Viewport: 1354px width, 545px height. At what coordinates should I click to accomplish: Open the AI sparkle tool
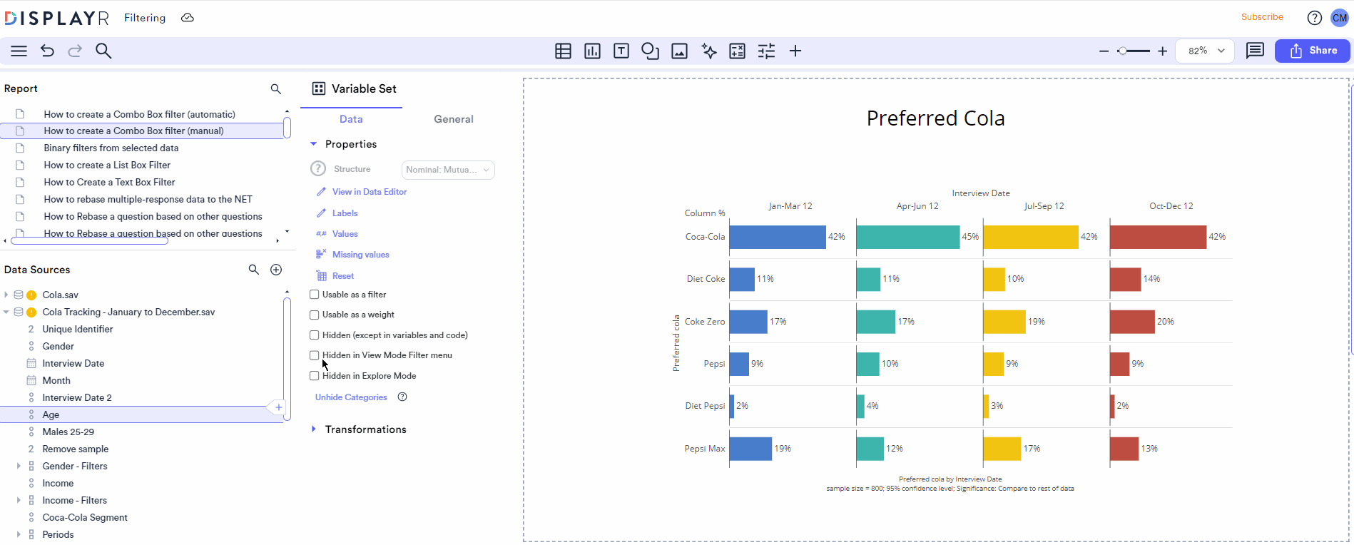pyautogui.click(x=708, y=51)
